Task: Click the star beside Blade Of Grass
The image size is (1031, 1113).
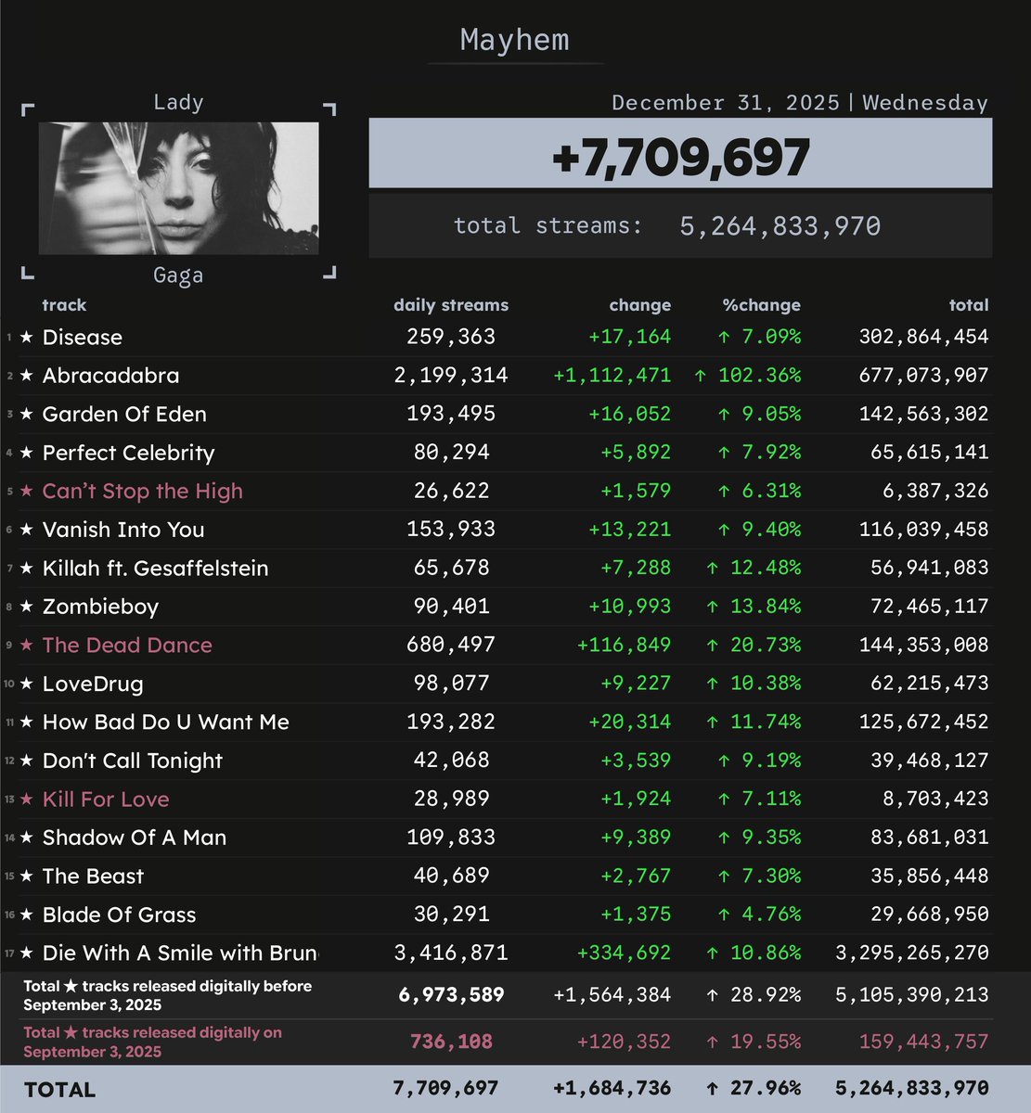Action: click(26, 915)
